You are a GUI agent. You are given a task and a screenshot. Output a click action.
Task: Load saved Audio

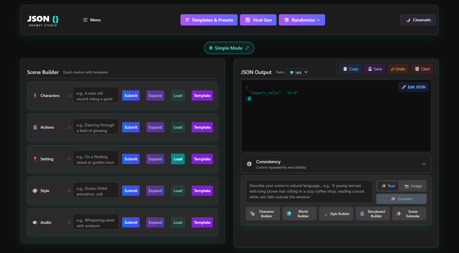178,222
